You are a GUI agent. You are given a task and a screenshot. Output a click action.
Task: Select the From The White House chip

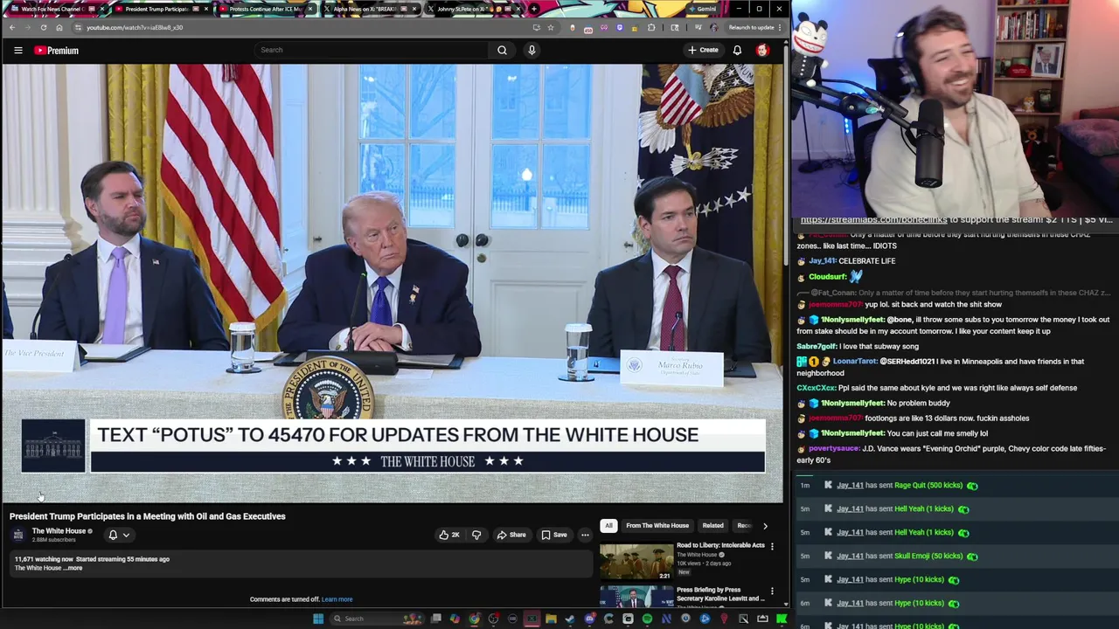[x=657, y=525]
